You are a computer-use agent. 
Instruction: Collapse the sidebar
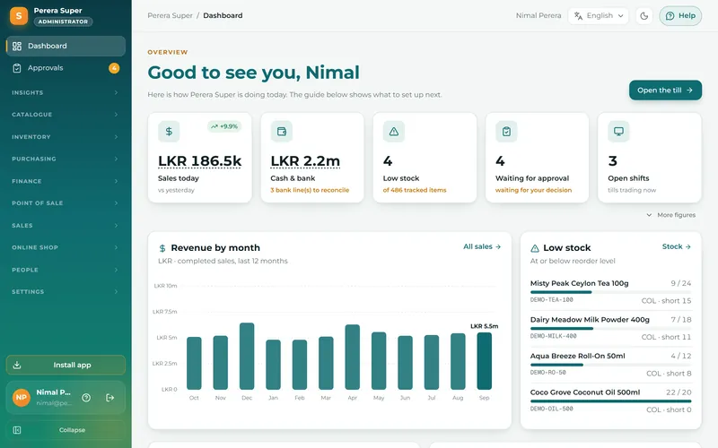tap(66, 430)
